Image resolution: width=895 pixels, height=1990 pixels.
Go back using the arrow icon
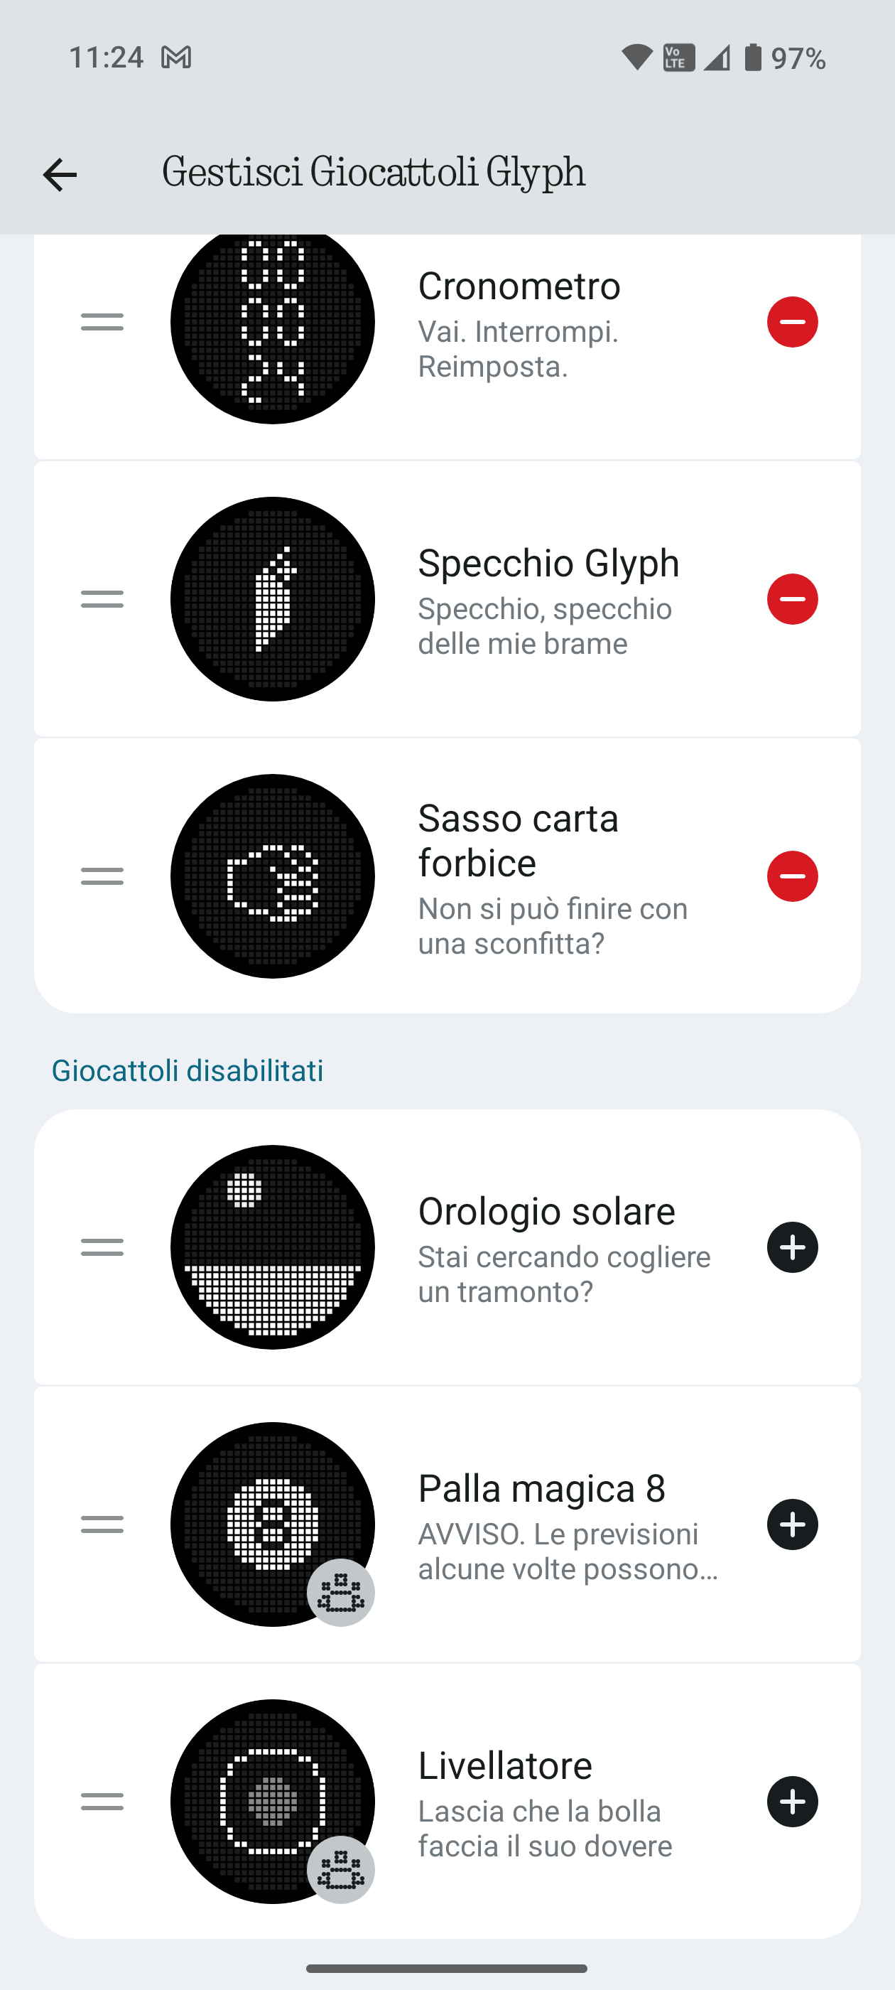coord(60,175)
